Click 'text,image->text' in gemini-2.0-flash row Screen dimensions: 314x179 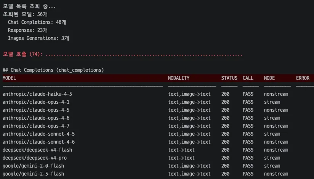(x=189, y=166)
